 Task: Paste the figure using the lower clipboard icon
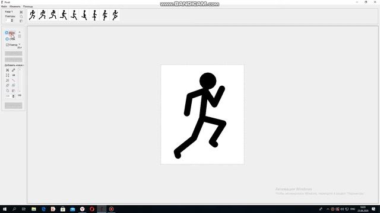pos(13,91)
